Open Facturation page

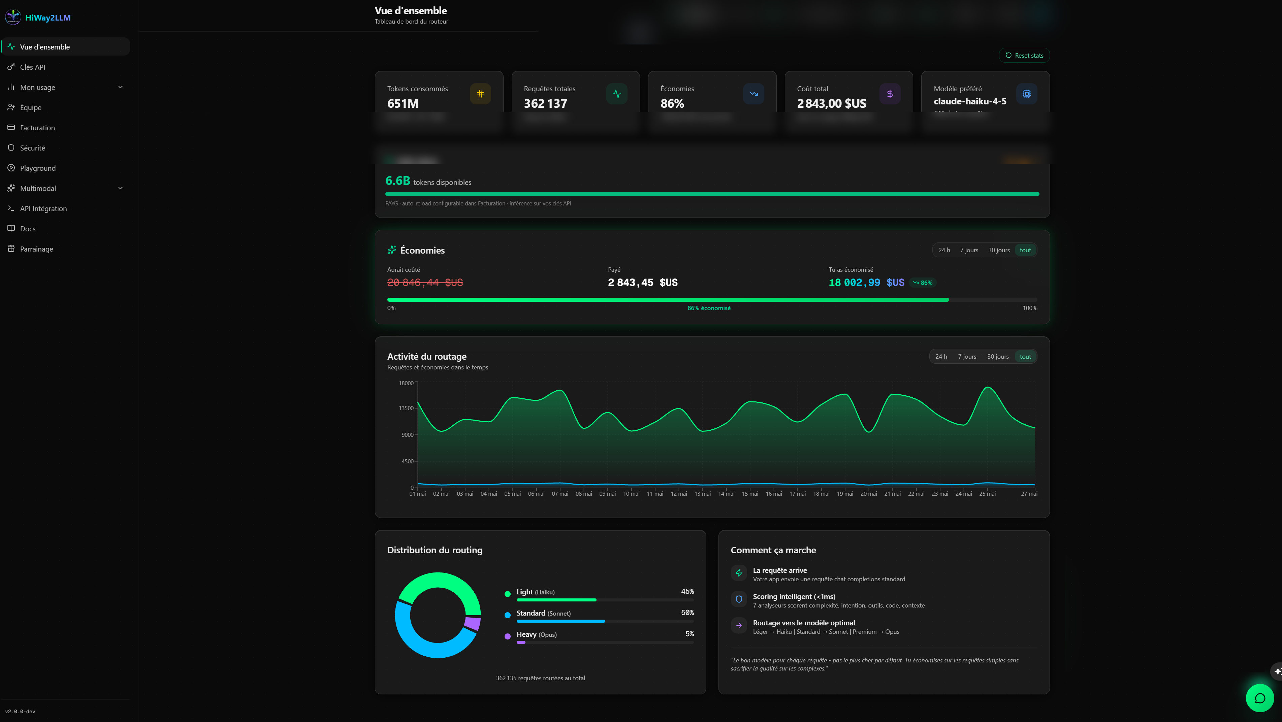click(x=65, y=128)
